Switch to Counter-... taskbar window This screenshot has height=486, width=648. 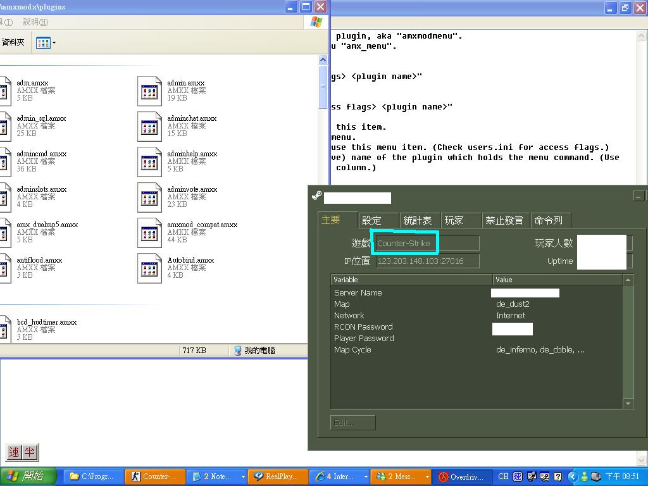(x=155, y=477)
